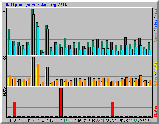Image resolution: width=159 pixels, height=124 pixels.
Task: Click the '84' hits axis value
Action: (5, 10)
